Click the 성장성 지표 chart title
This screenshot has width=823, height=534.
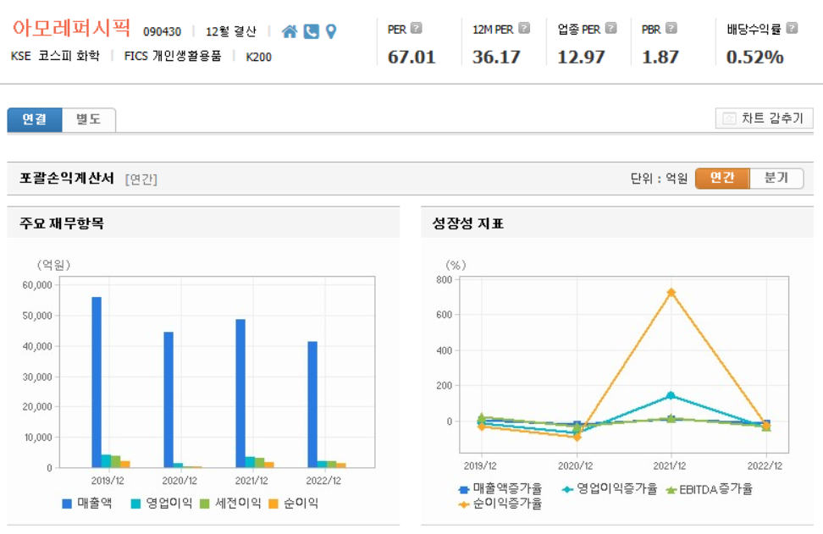coord(467,223)
